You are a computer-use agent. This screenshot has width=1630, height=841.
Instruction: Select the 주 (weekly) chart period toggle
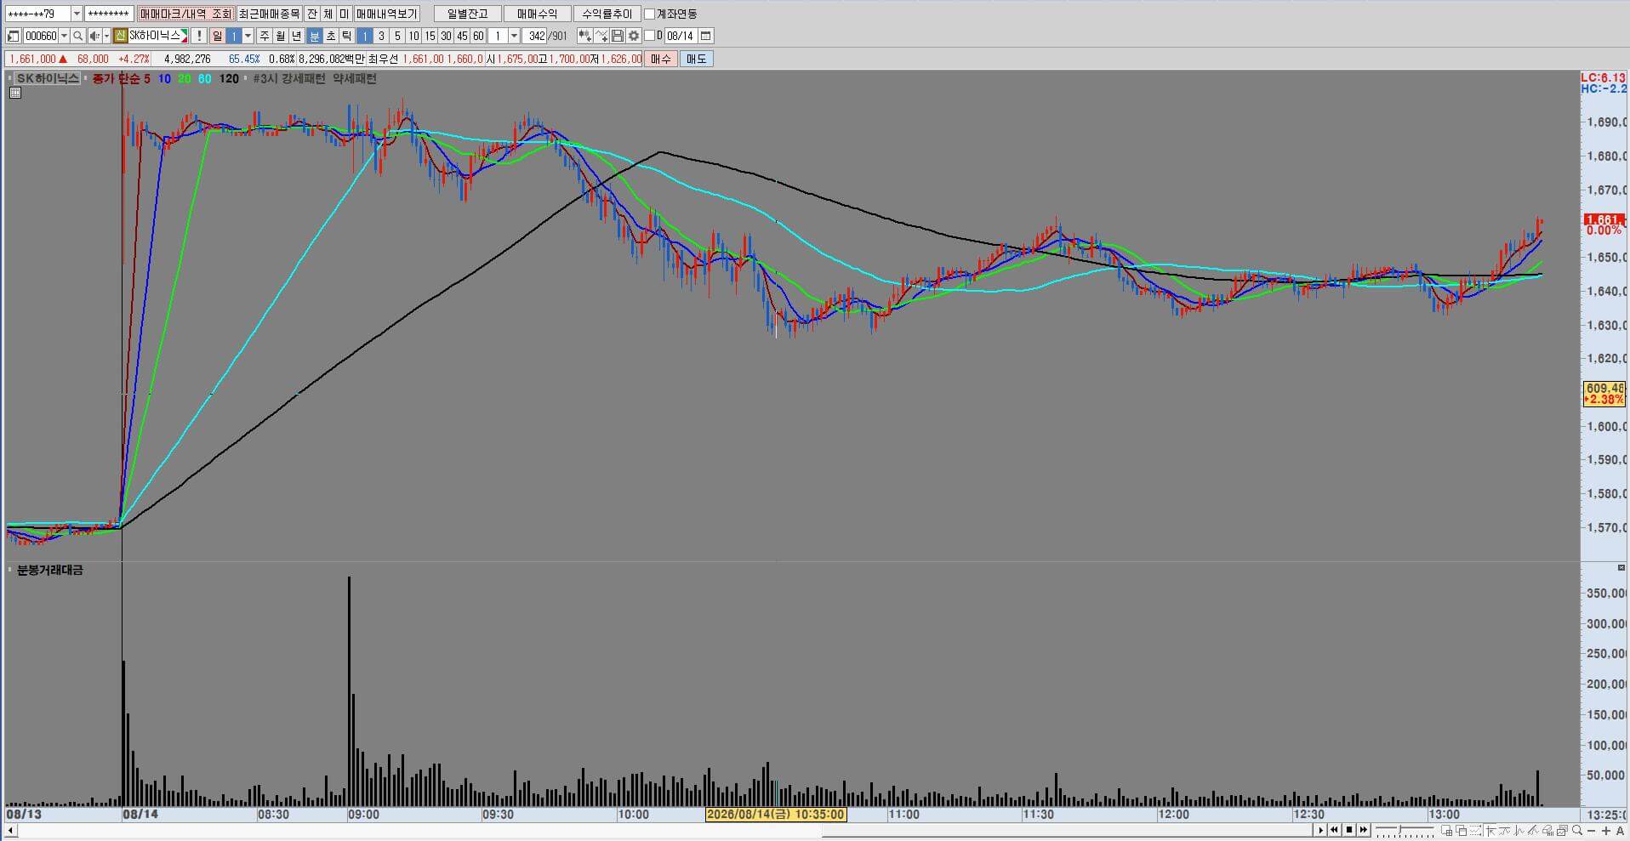coord(264,36)
